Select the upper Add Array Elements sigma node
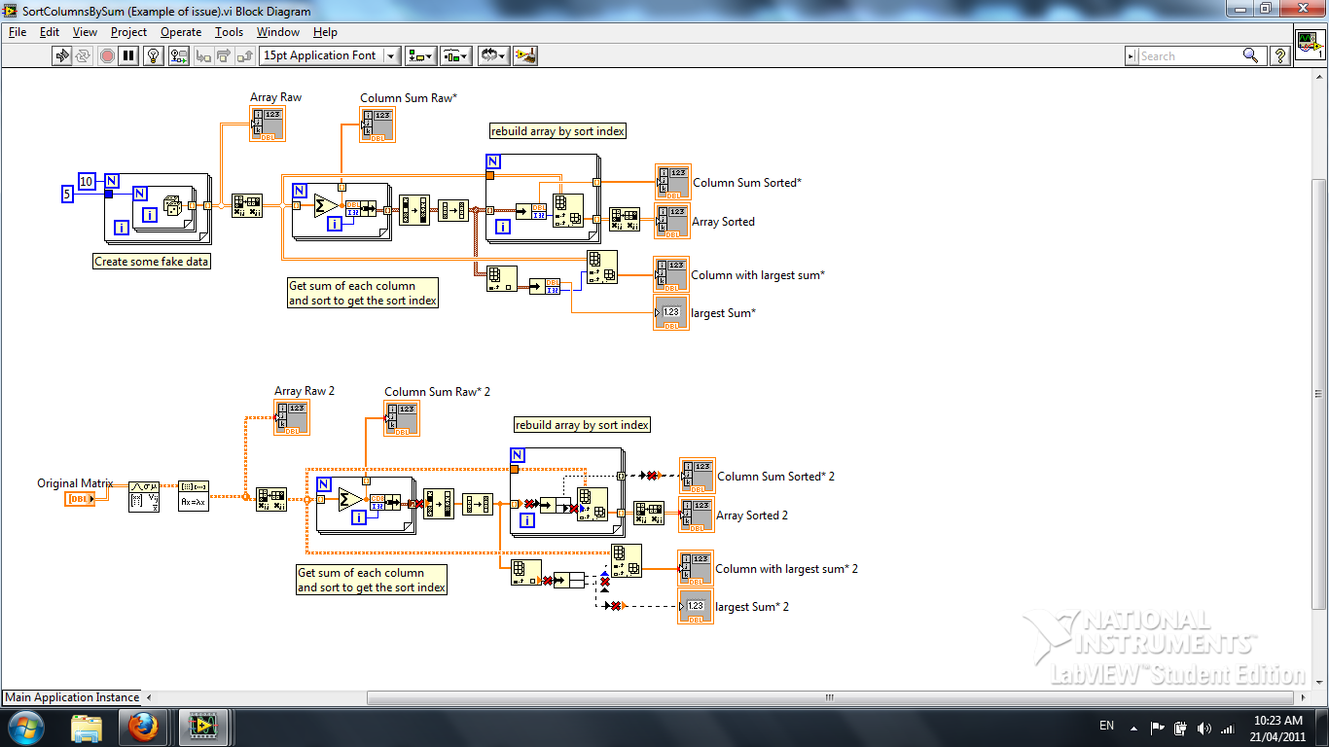 325,205
